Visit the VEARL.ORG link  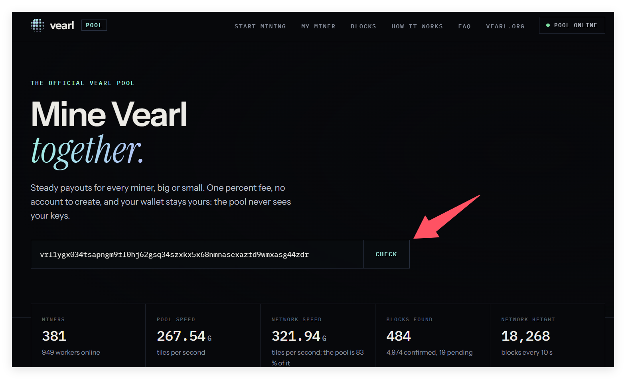(505, 26)
